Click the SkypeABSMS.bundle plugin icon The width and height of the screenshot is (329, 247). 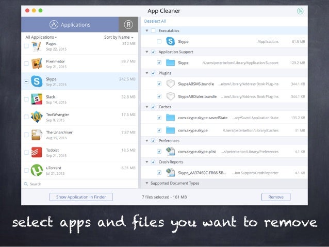170,84
